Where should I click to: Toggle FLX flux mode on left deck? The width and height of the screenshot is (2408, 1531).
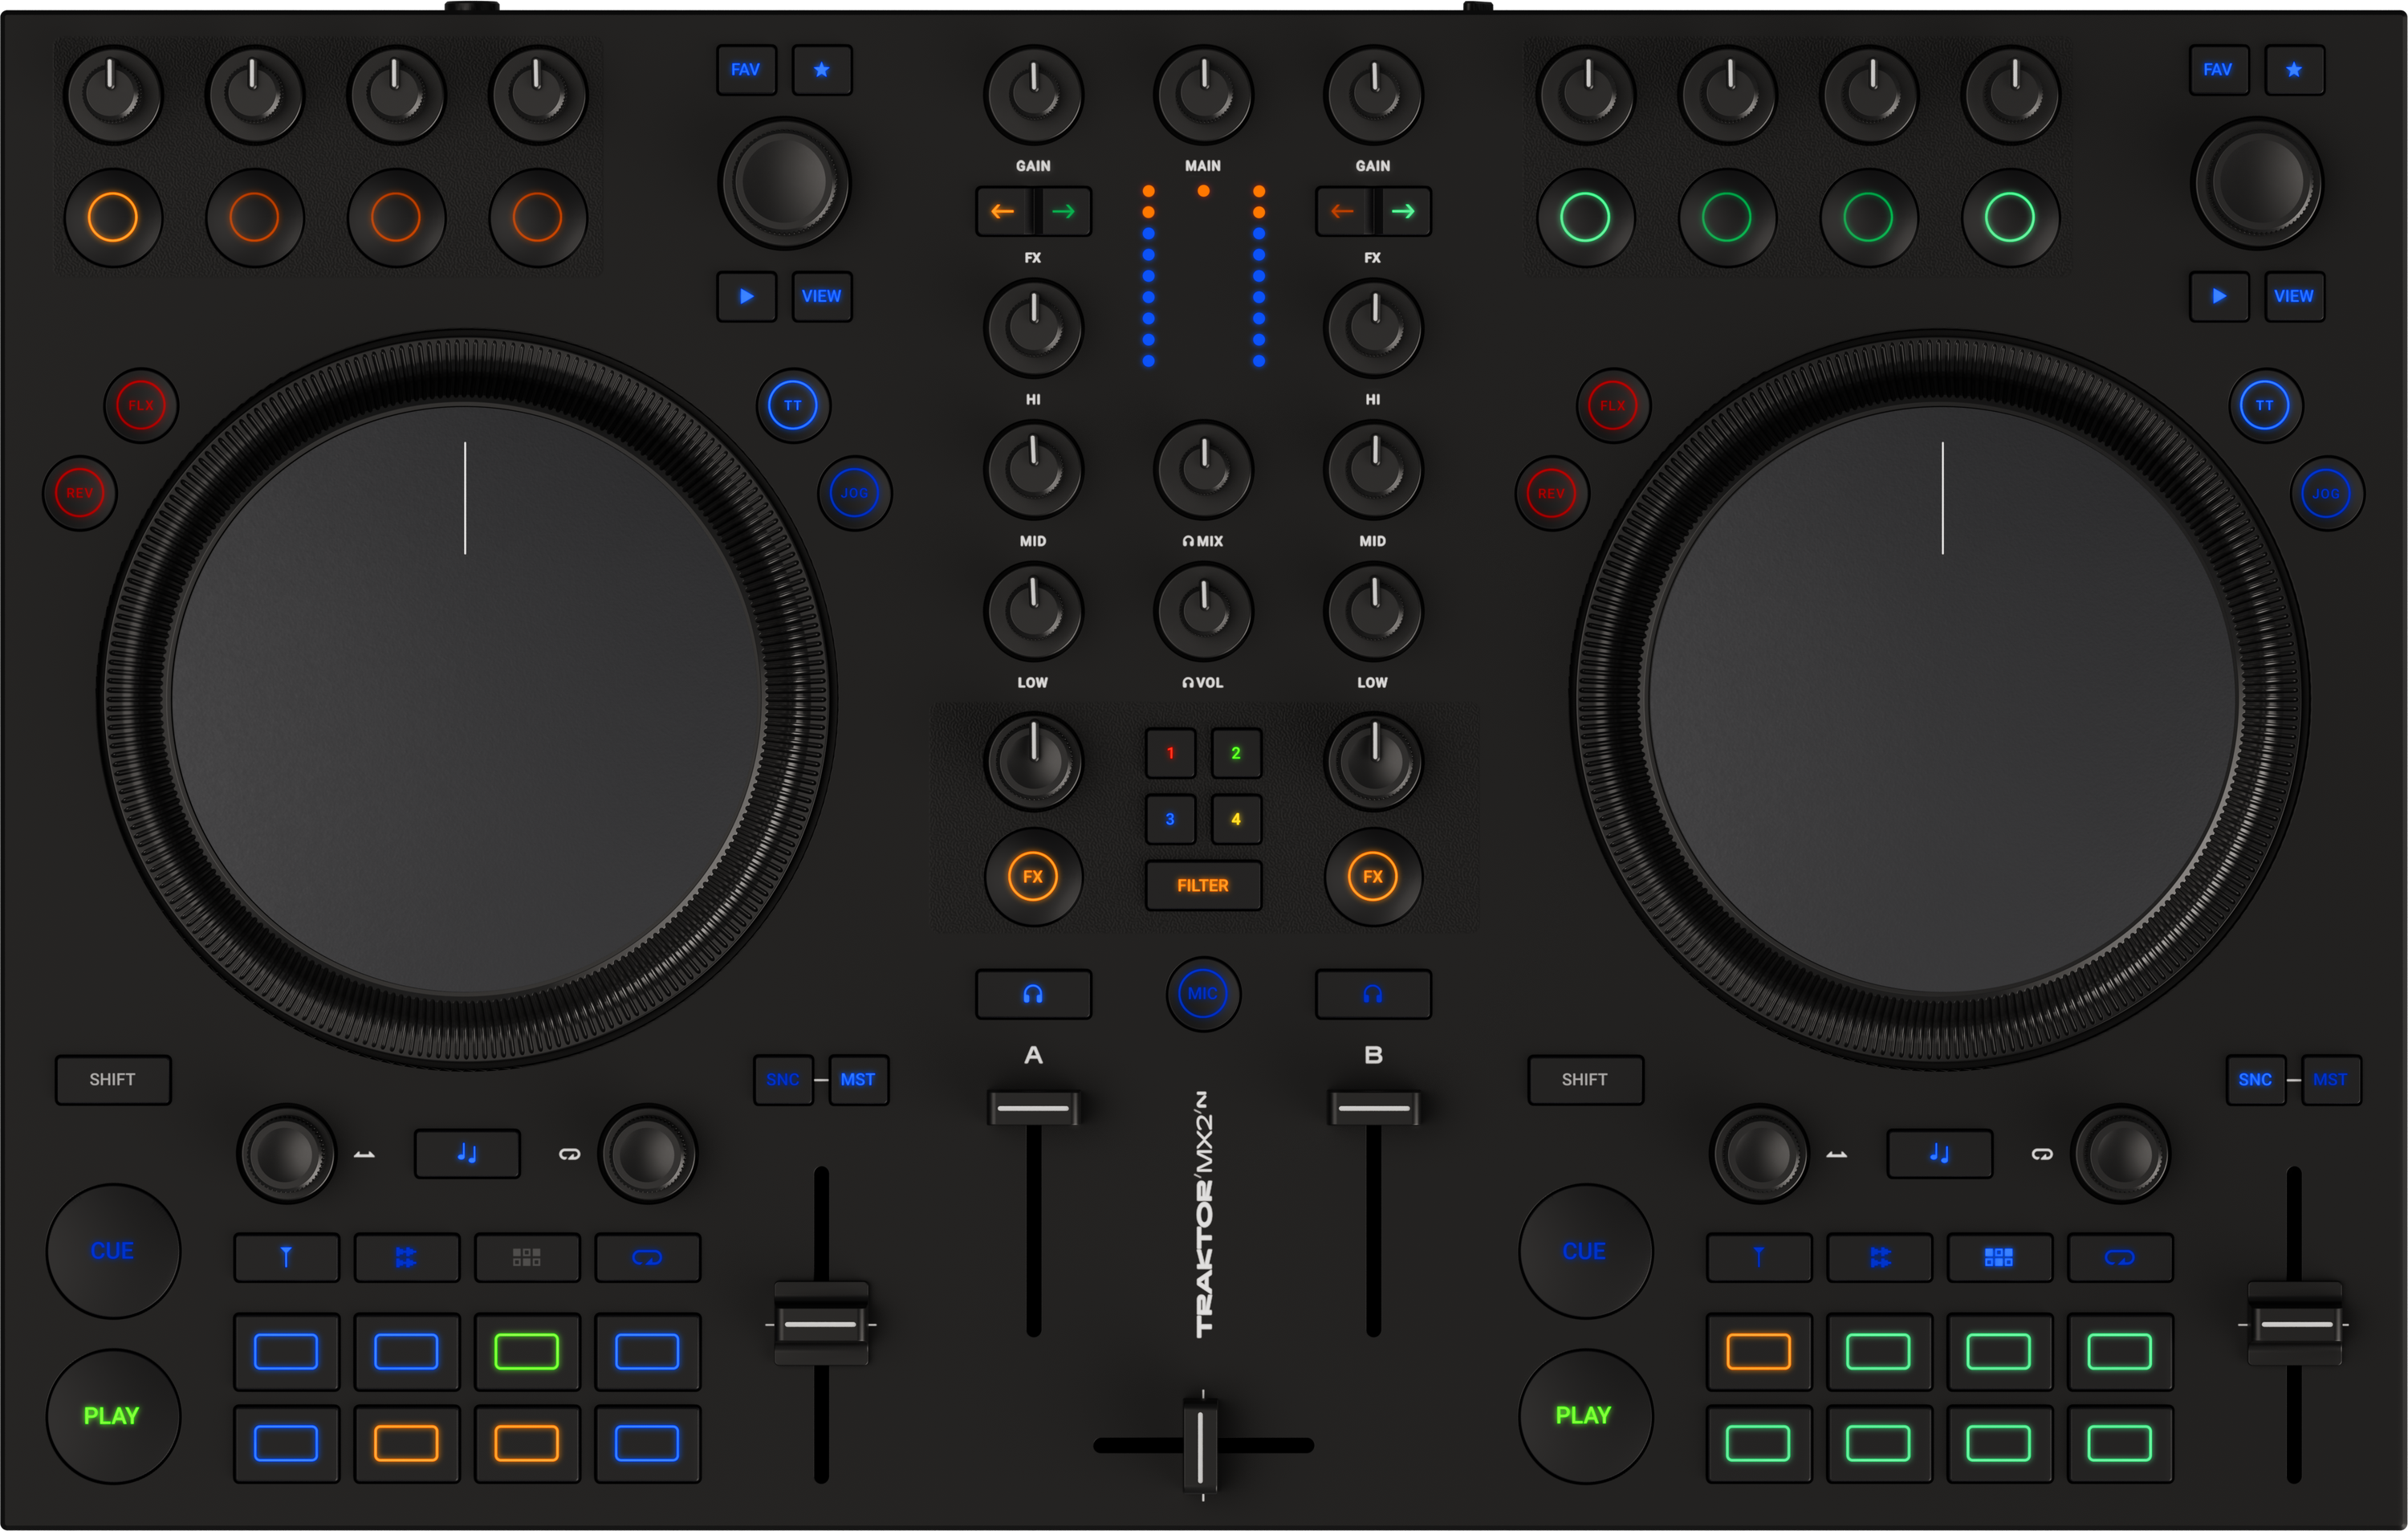pyautogui.click(x=141, y=405)
